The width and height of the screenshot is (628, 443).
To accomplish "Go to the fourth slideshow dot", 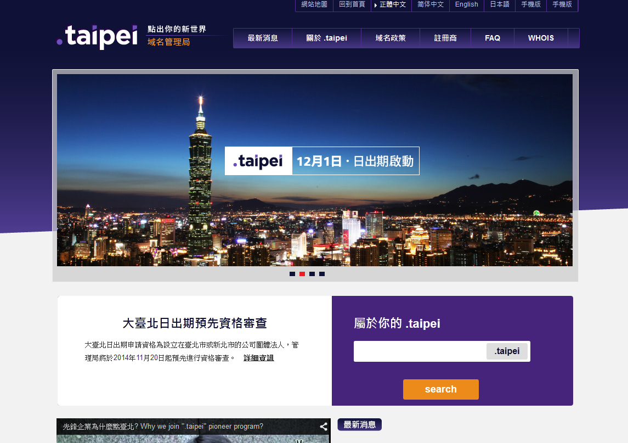I will point(322,274).
